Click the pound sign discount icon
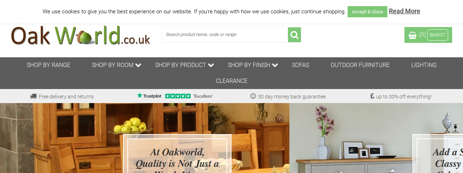 coord(372,96)
